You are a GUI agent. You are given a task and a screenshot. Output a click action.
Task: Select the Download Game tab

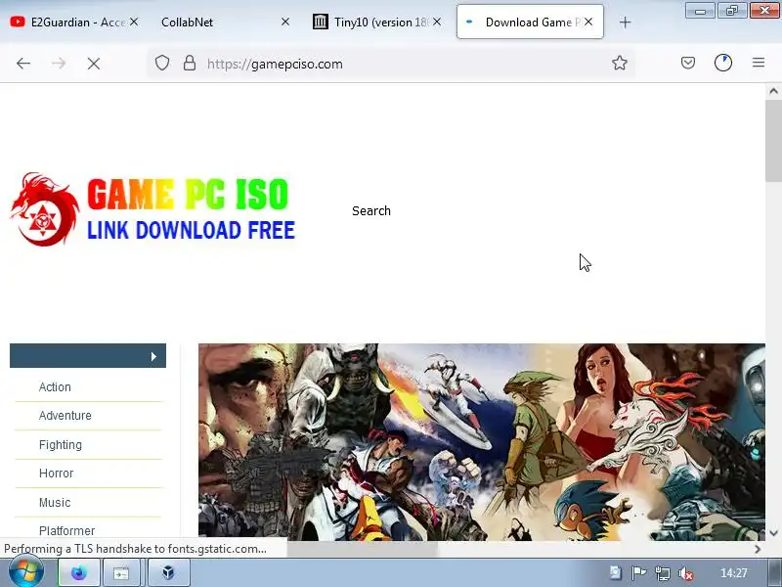[x=530, y=22]
